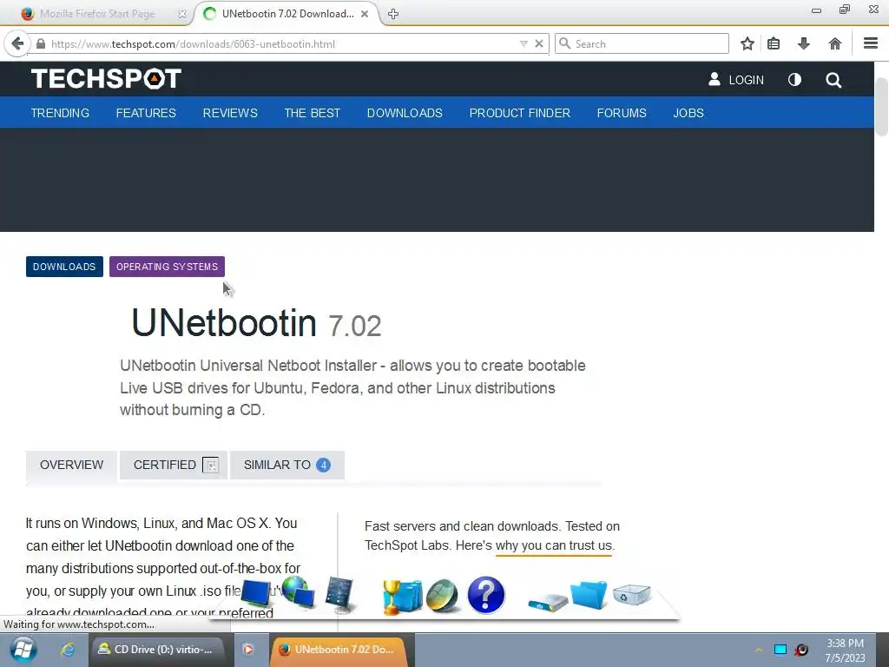Launch Internet Explorer from taskbar
This screenshot has width=889, height=667.
(x=68, y=650)
